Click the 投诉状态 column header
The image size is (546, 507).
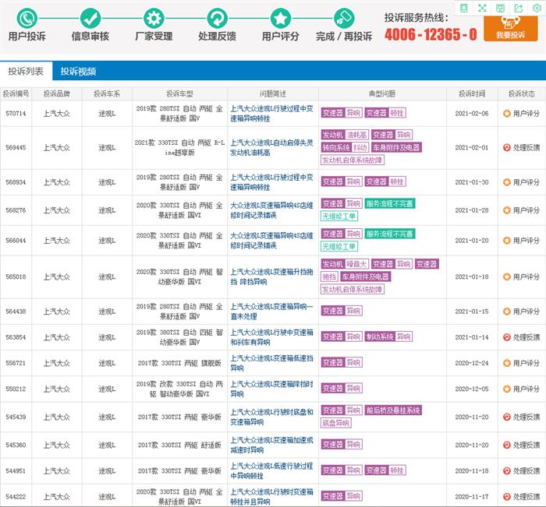click(522, 94)
